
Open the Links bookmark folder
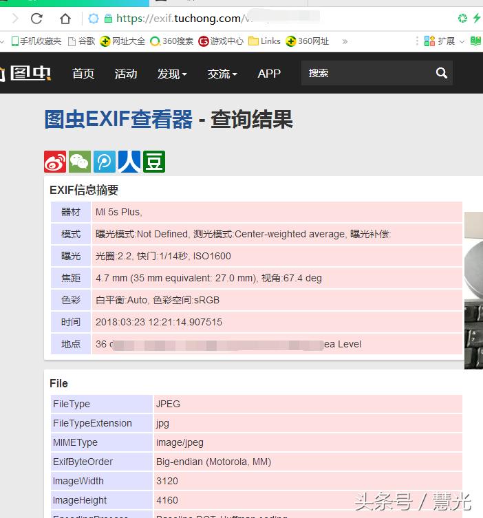point(264,41)
